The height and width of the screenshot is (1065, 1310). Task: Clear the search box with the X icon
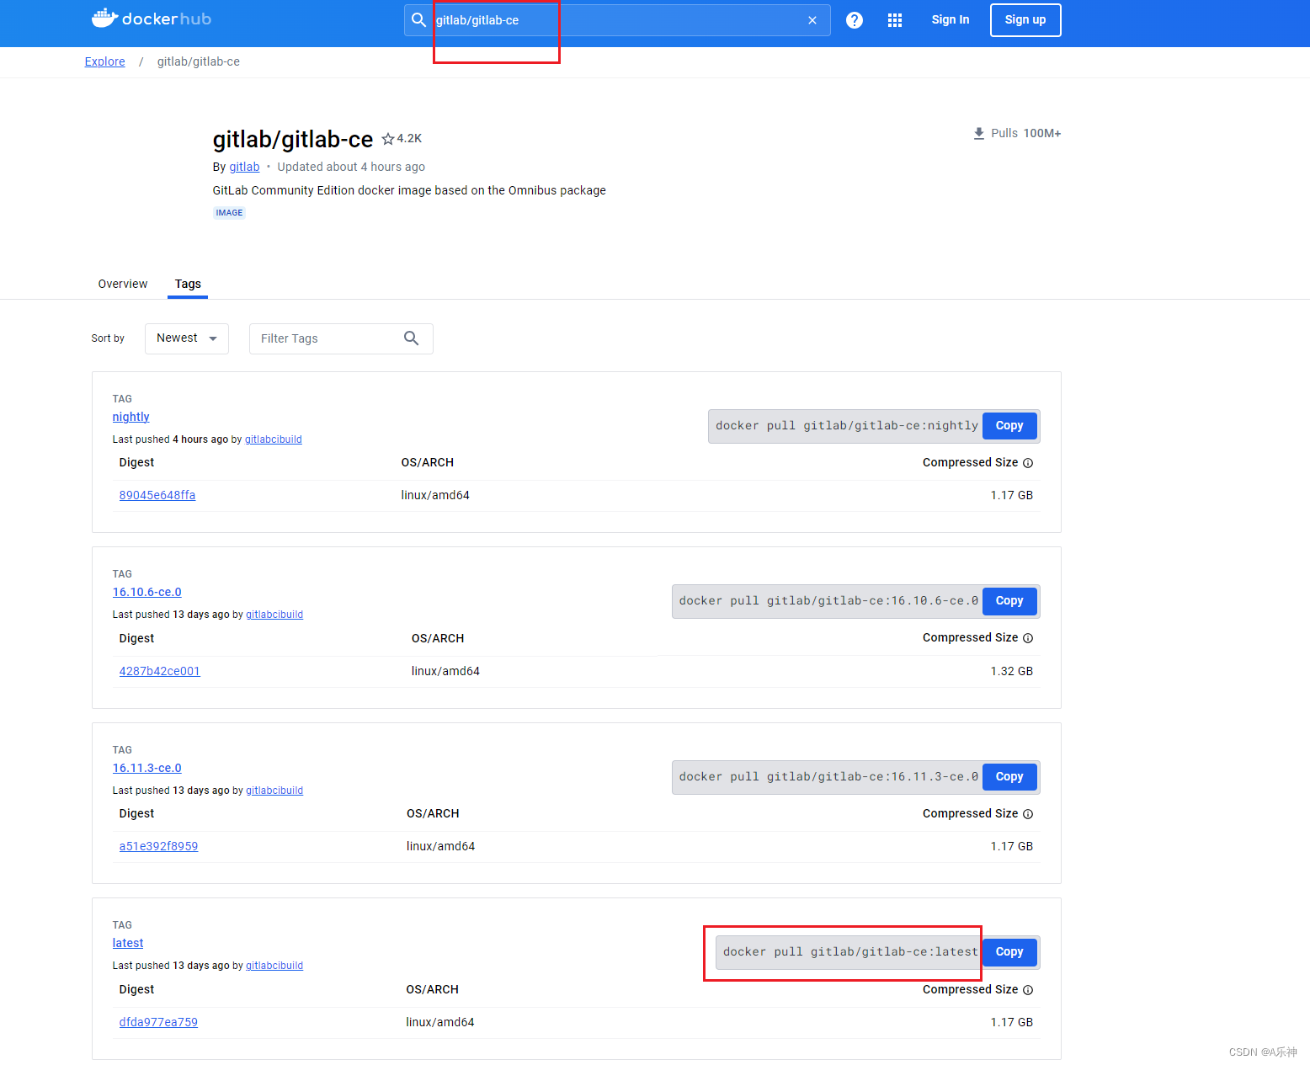812,20
